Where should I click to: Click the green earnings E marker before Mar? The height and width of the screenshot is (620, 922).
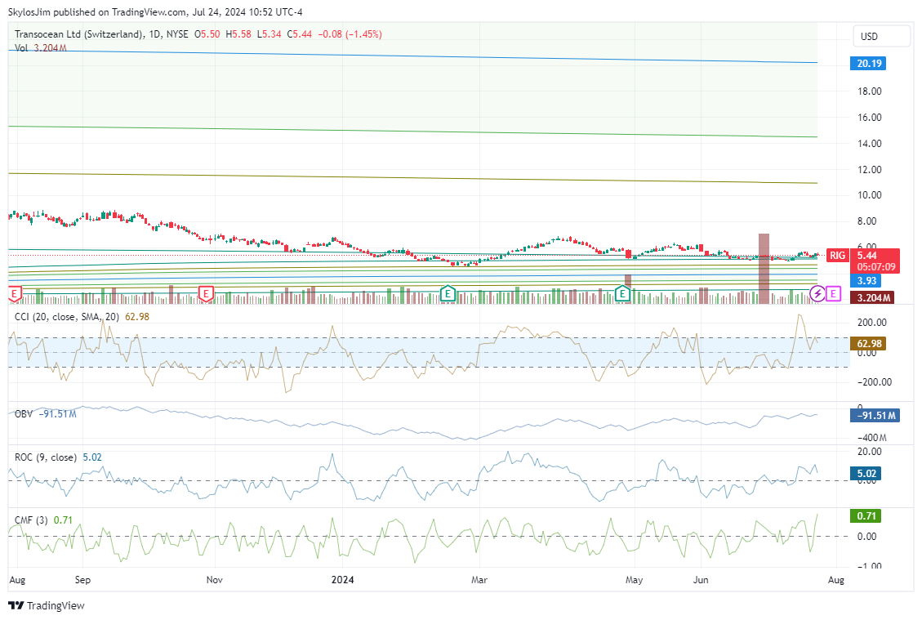point(448,293)
